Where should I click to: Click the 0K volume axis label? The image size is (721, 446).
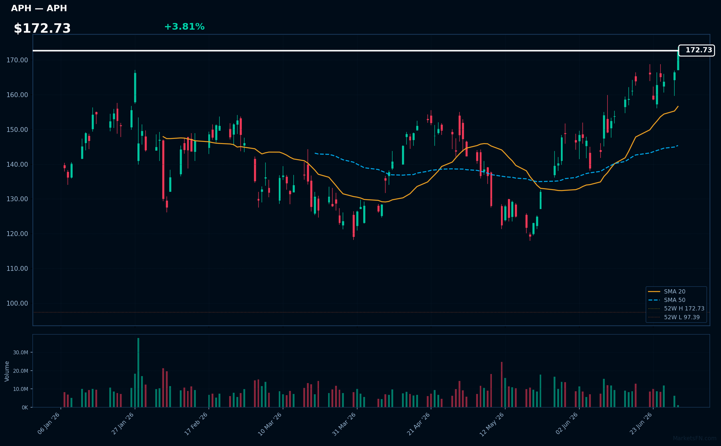tap(25, 408)
